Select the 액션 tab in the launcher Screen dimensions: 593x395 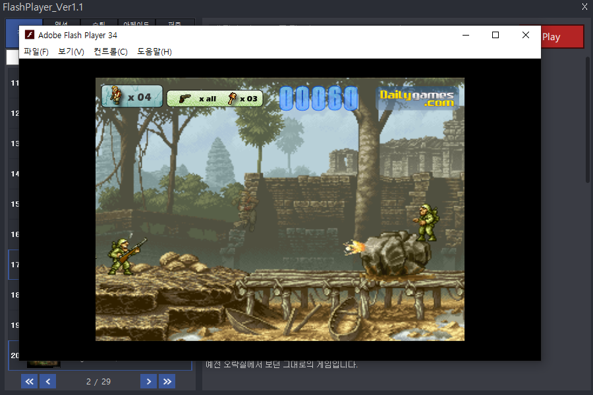61,22
